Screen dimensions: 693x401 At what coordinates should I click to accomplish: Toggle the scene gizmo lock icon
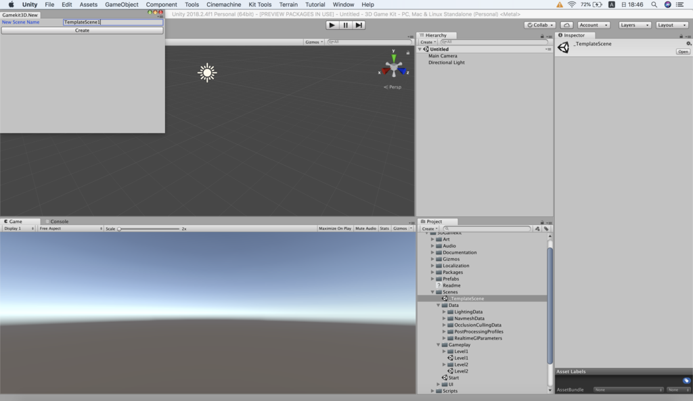point(408,53)
